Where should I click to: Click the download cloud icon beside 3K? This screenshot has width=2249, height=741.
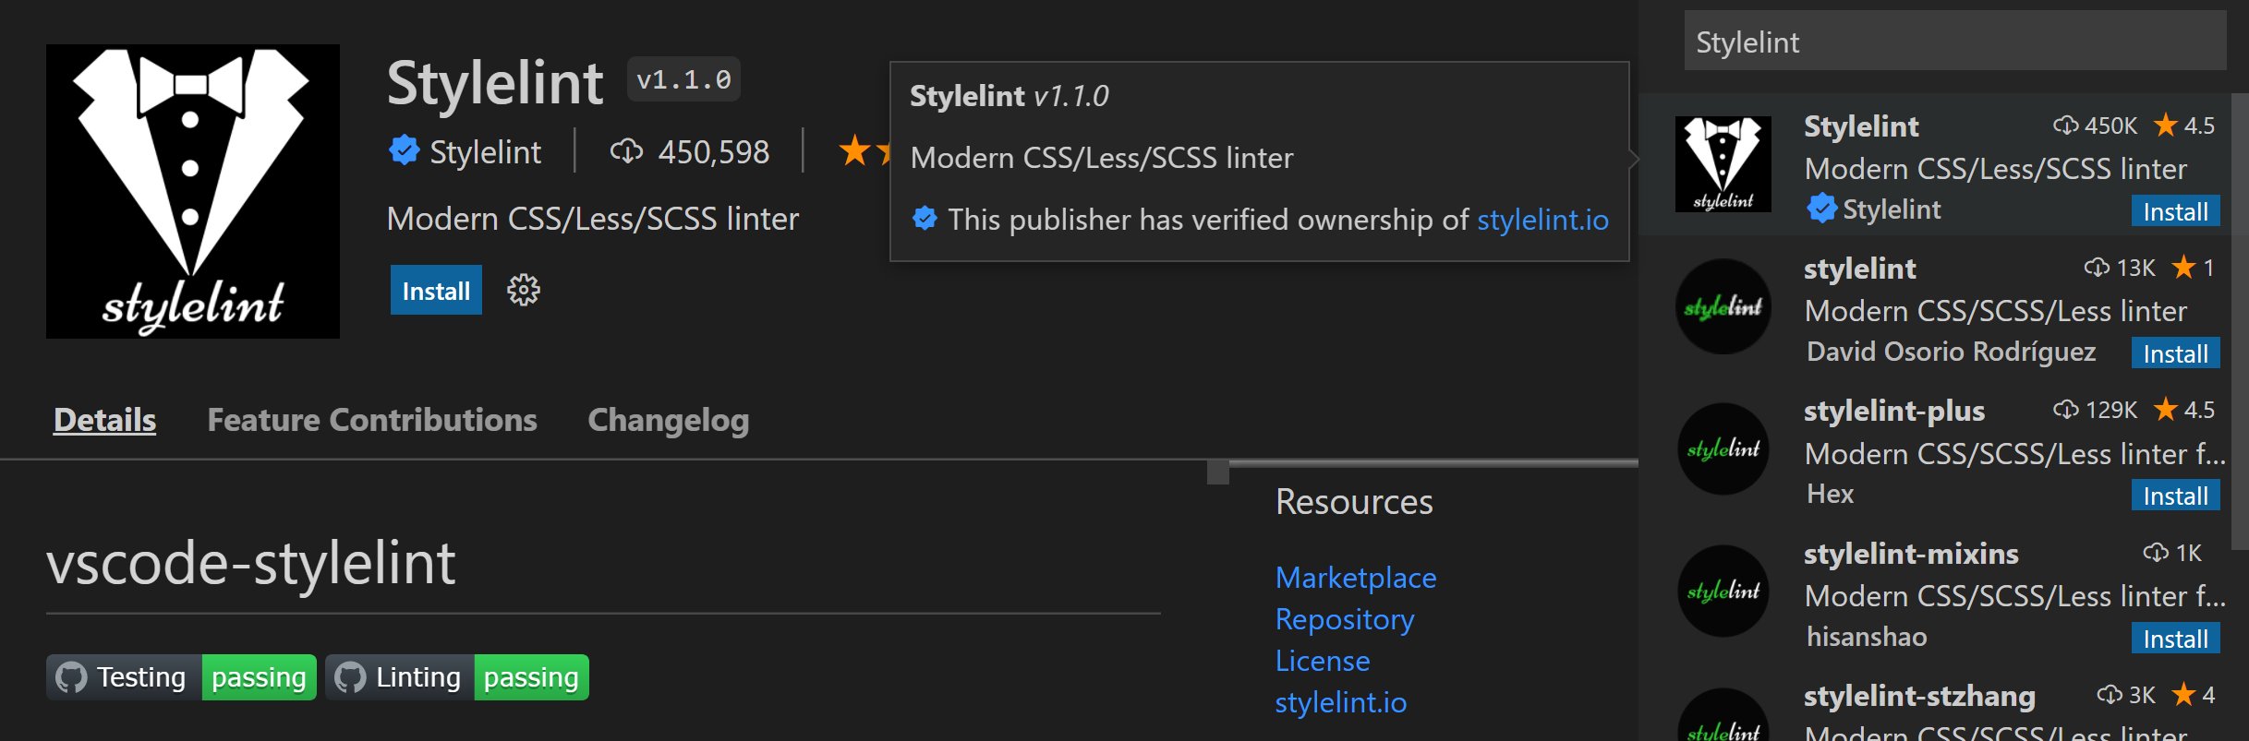2110,695
